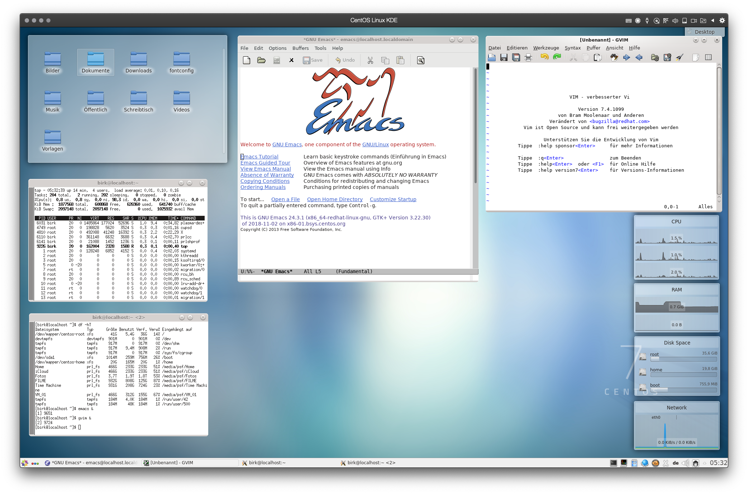Screen dimensions: 748x494
Task: Open the KDE application launcher
Action: point(24,463)
